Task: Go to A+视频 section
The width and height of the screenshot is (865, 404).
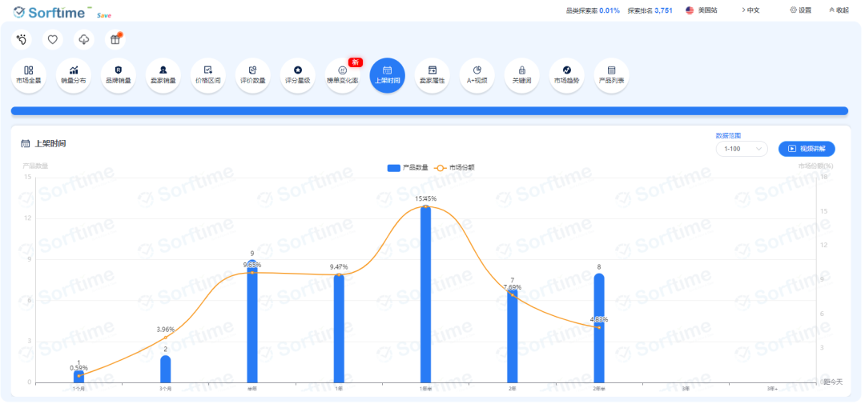Action: point(477,75)
